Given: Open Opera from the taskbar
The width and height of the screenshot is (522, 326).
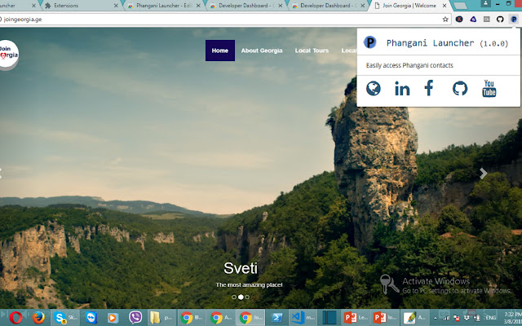Looking at the screenshot, I should coord(15,318).
